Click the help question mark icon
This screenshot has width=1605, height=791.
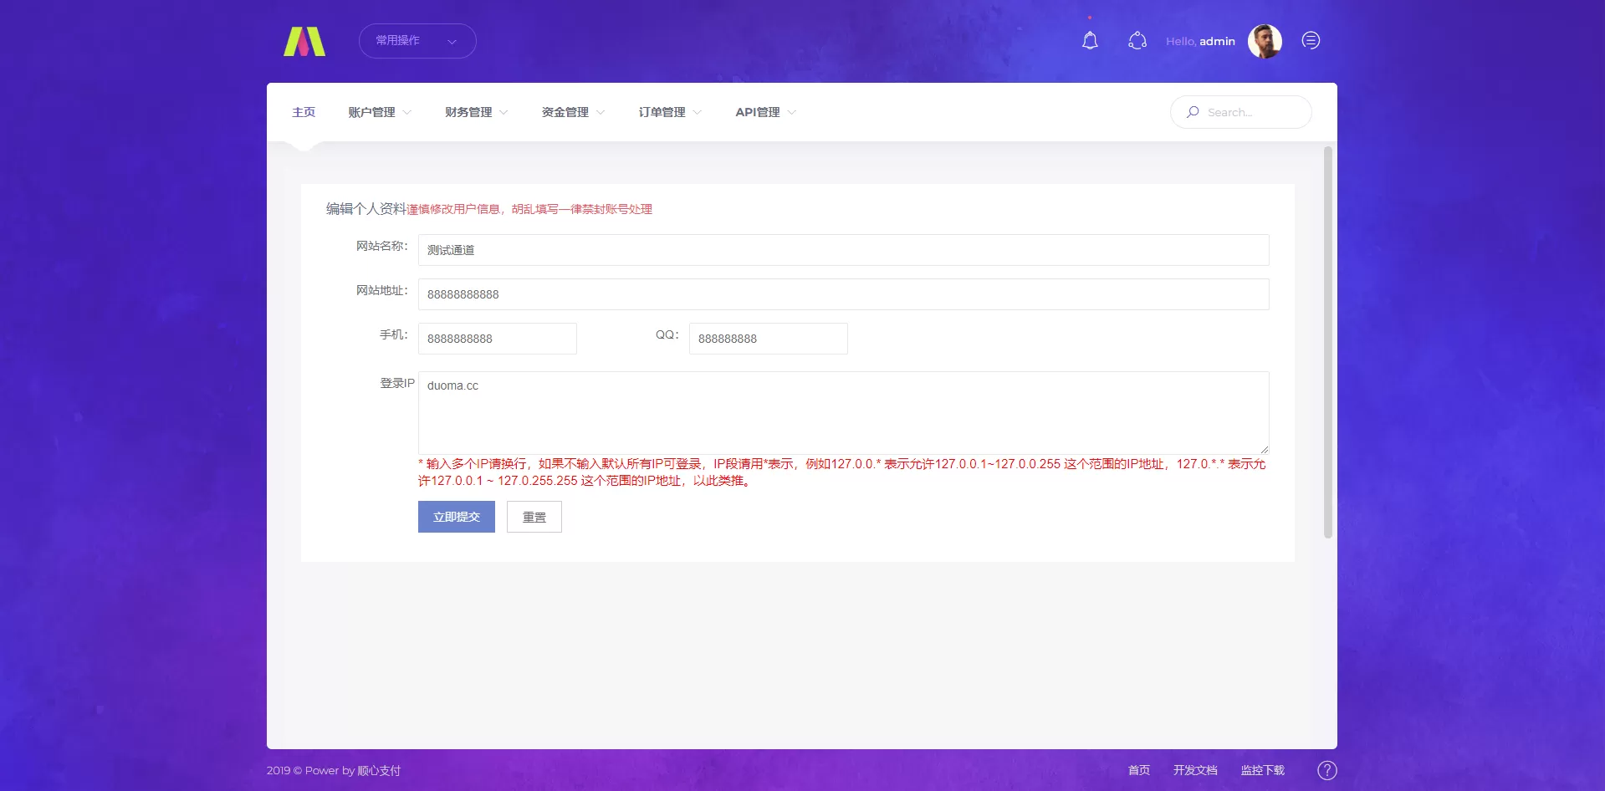click(x=1326, y=770)
